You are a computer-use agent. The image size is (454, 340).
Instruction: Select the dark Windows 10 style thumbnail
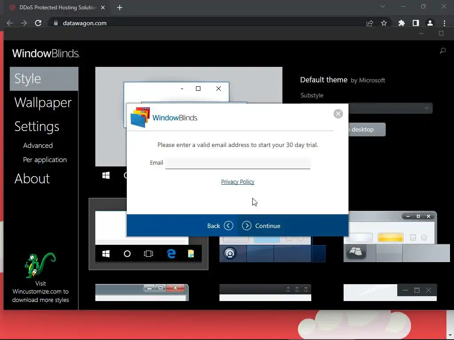point(149,234)
